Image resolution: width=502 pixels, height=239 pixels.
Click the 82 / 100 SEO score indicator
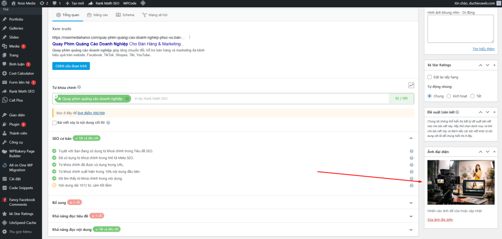click(401, 99)
